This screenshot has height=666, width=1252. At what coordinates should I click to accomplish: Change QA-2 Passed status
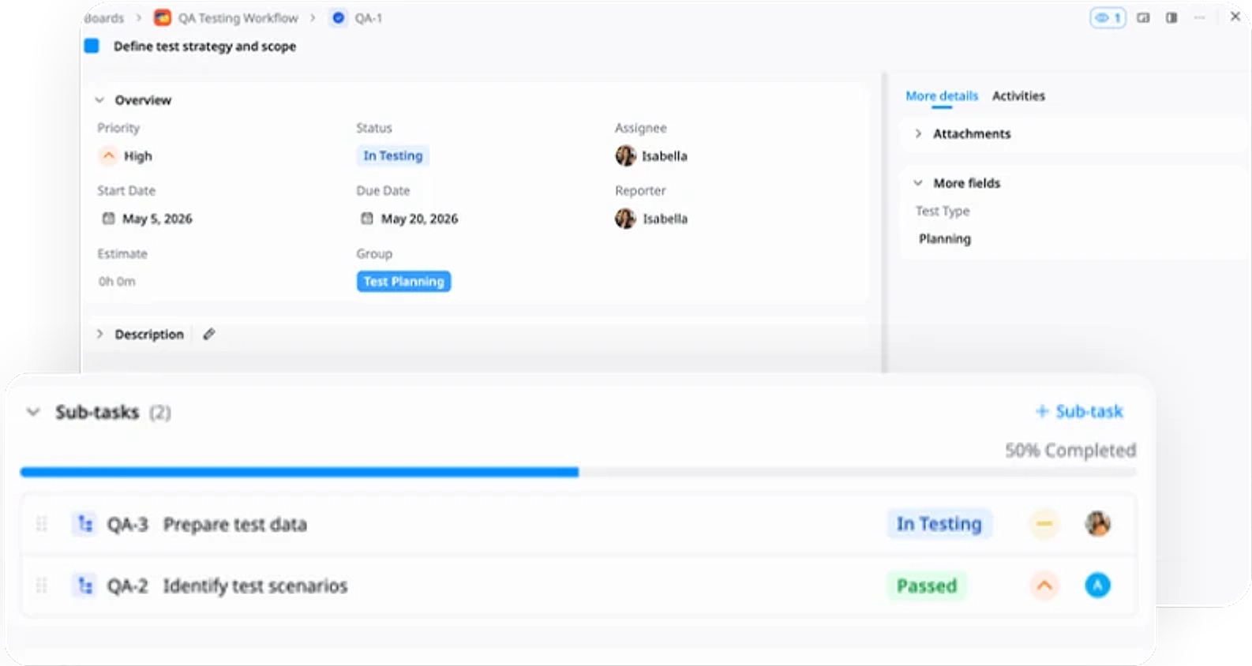pyautogui.click(x=927, y=586)
